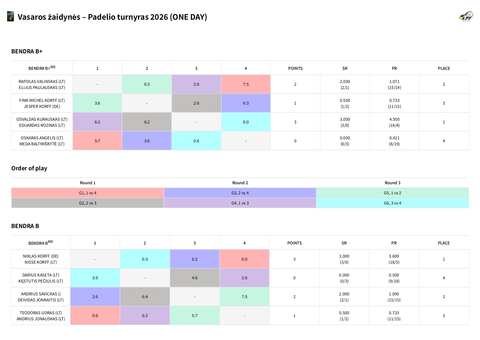Click the G2, 2 vs 3 match
The image size is (480, 340).
pos(88,203)
